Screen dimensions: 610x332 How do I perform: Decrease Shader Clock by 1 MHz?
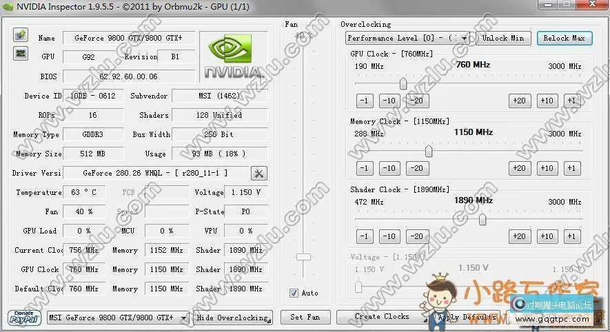365,236
